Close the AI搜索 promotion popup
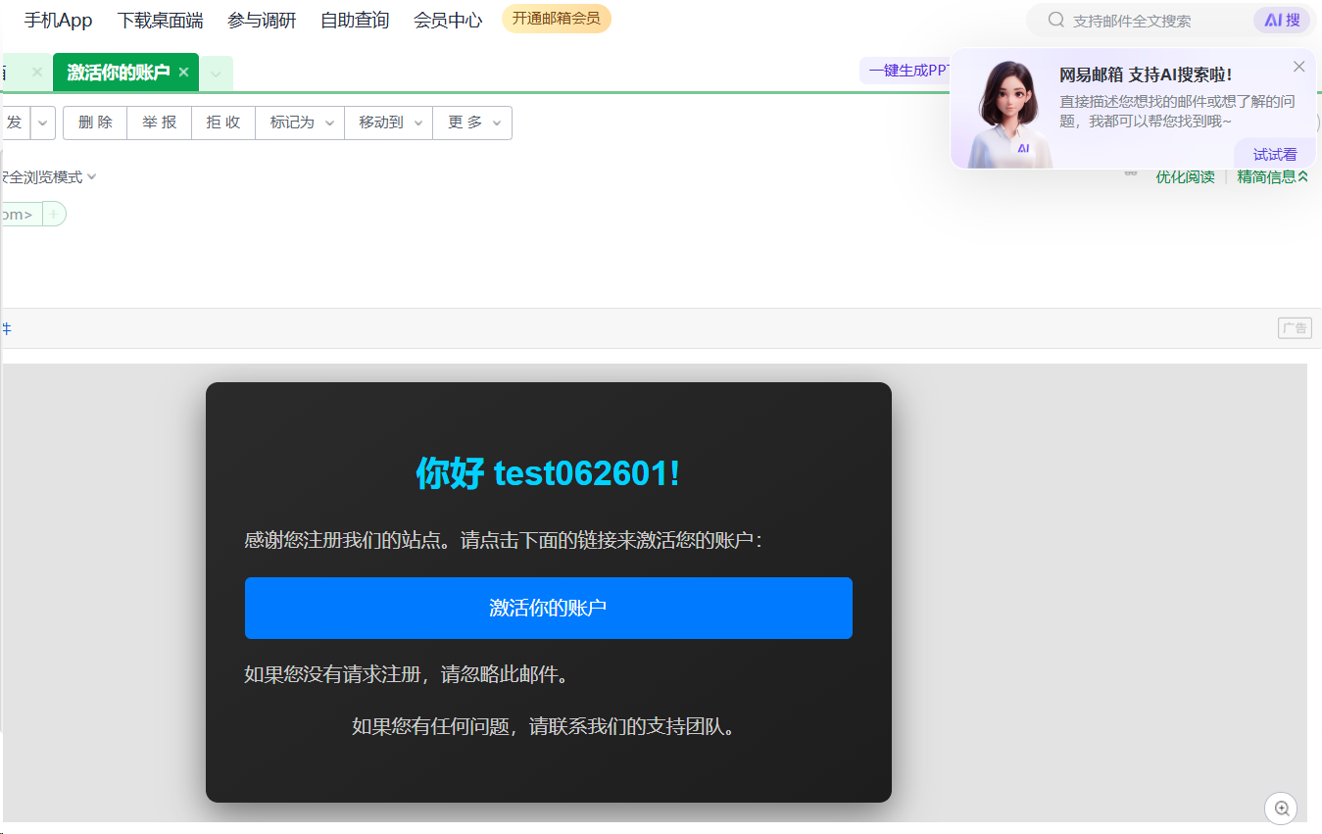Viewport: 1322px width, 834px height. click(x=1298, y=67)
